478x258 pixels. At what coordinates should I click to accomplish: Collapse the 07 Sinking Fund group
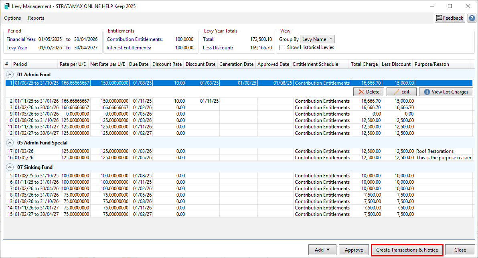(10, 167)
